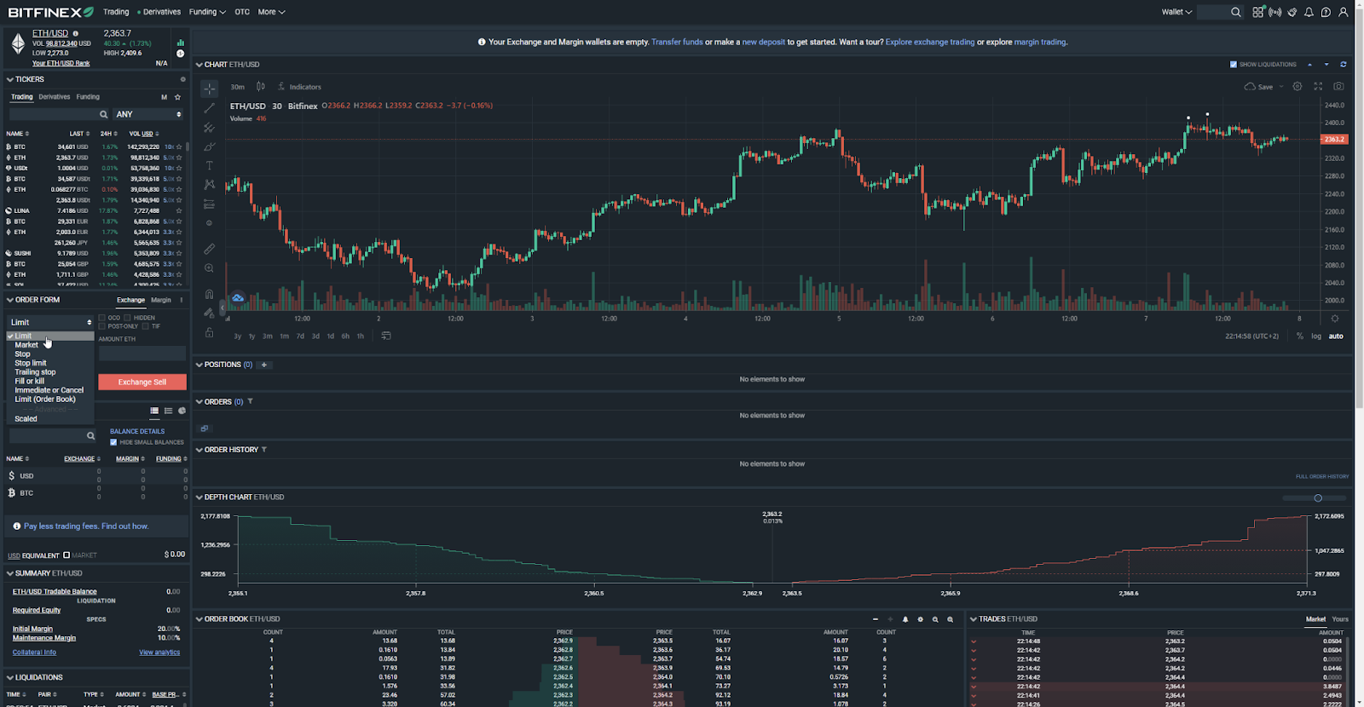Click the new deposit link
Screen dimensions: 1364x707
(763, 42)
